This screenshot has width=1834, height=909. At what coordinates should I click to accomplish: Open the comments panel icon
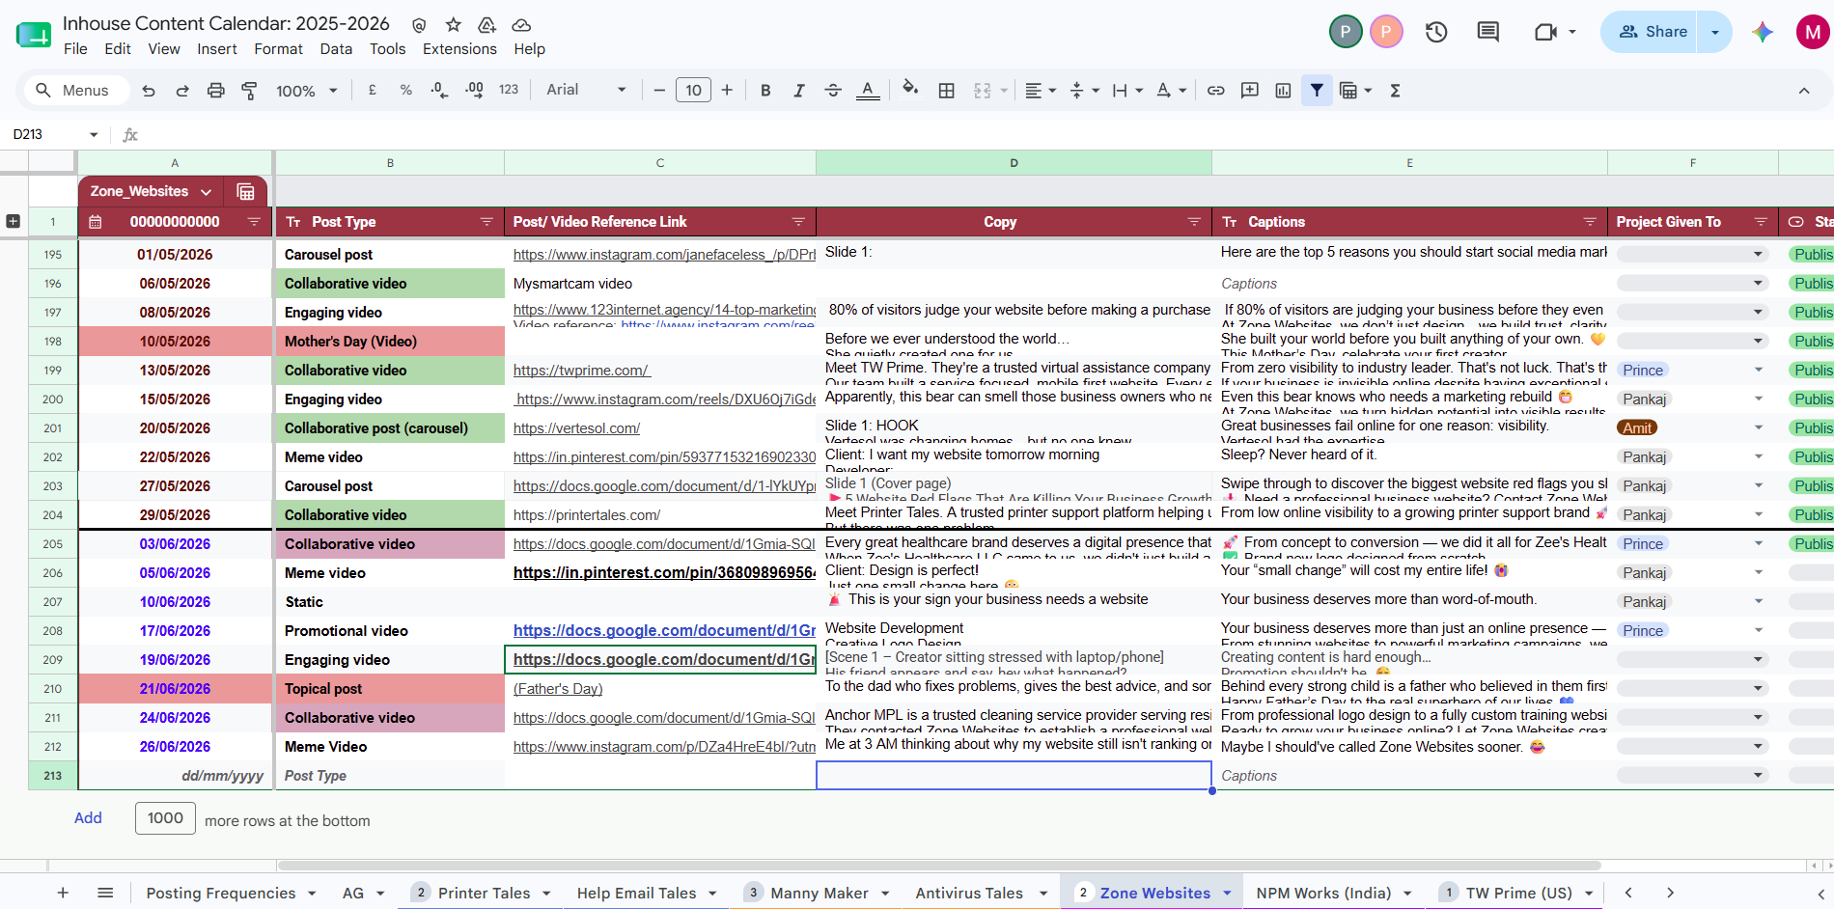tap(1488, 32)
